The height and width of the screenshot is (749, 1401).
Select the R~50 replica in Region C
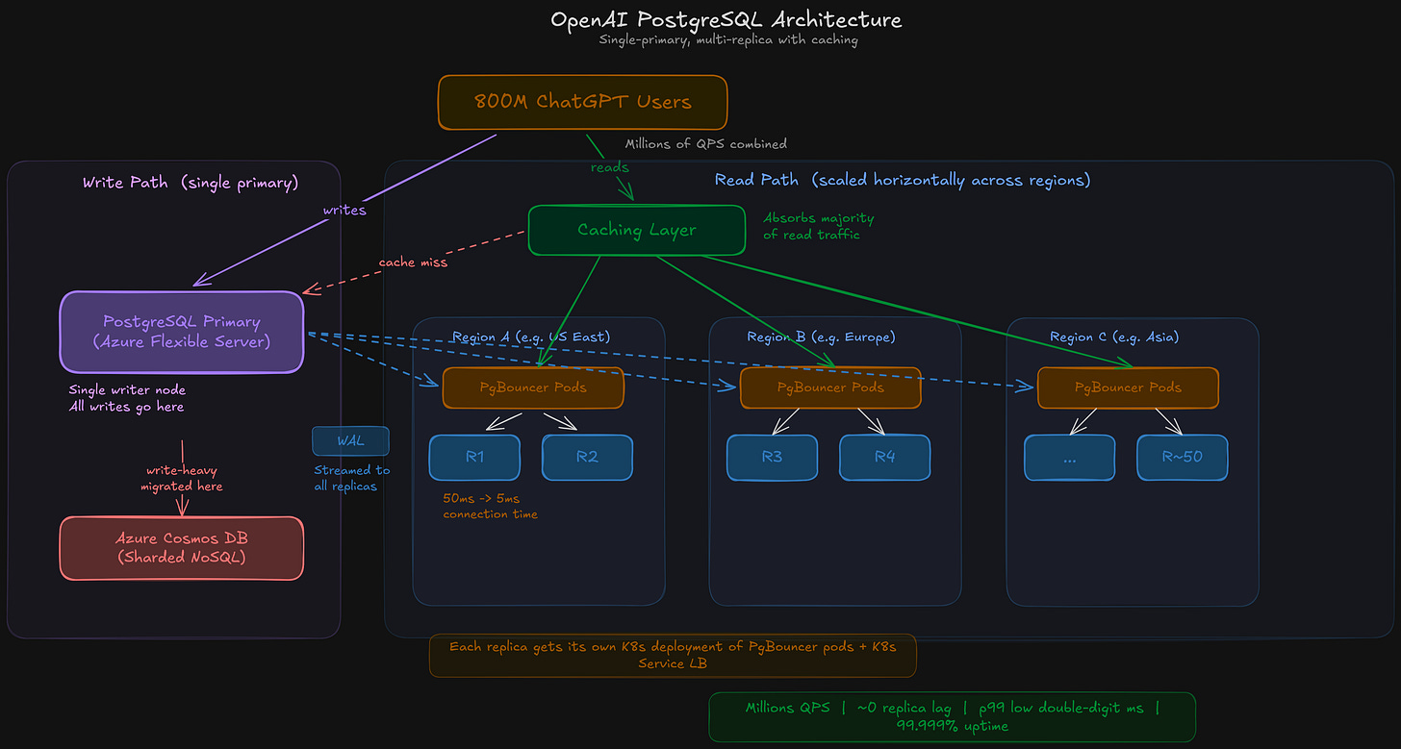click(1182, 457)
